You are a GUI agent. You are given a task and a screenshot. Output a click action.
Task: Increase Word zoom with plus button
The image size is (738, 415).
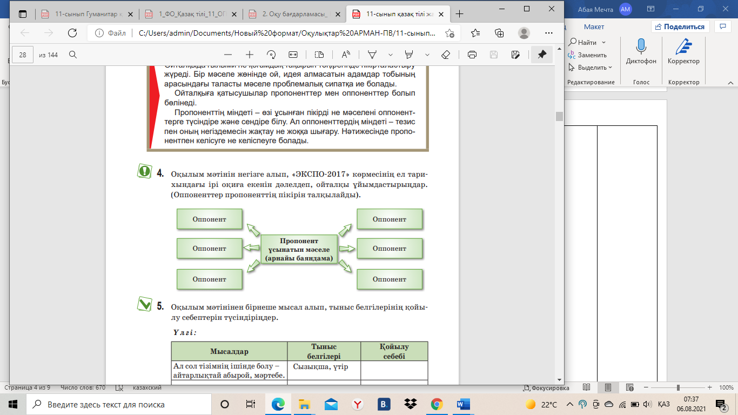(709, 388)
